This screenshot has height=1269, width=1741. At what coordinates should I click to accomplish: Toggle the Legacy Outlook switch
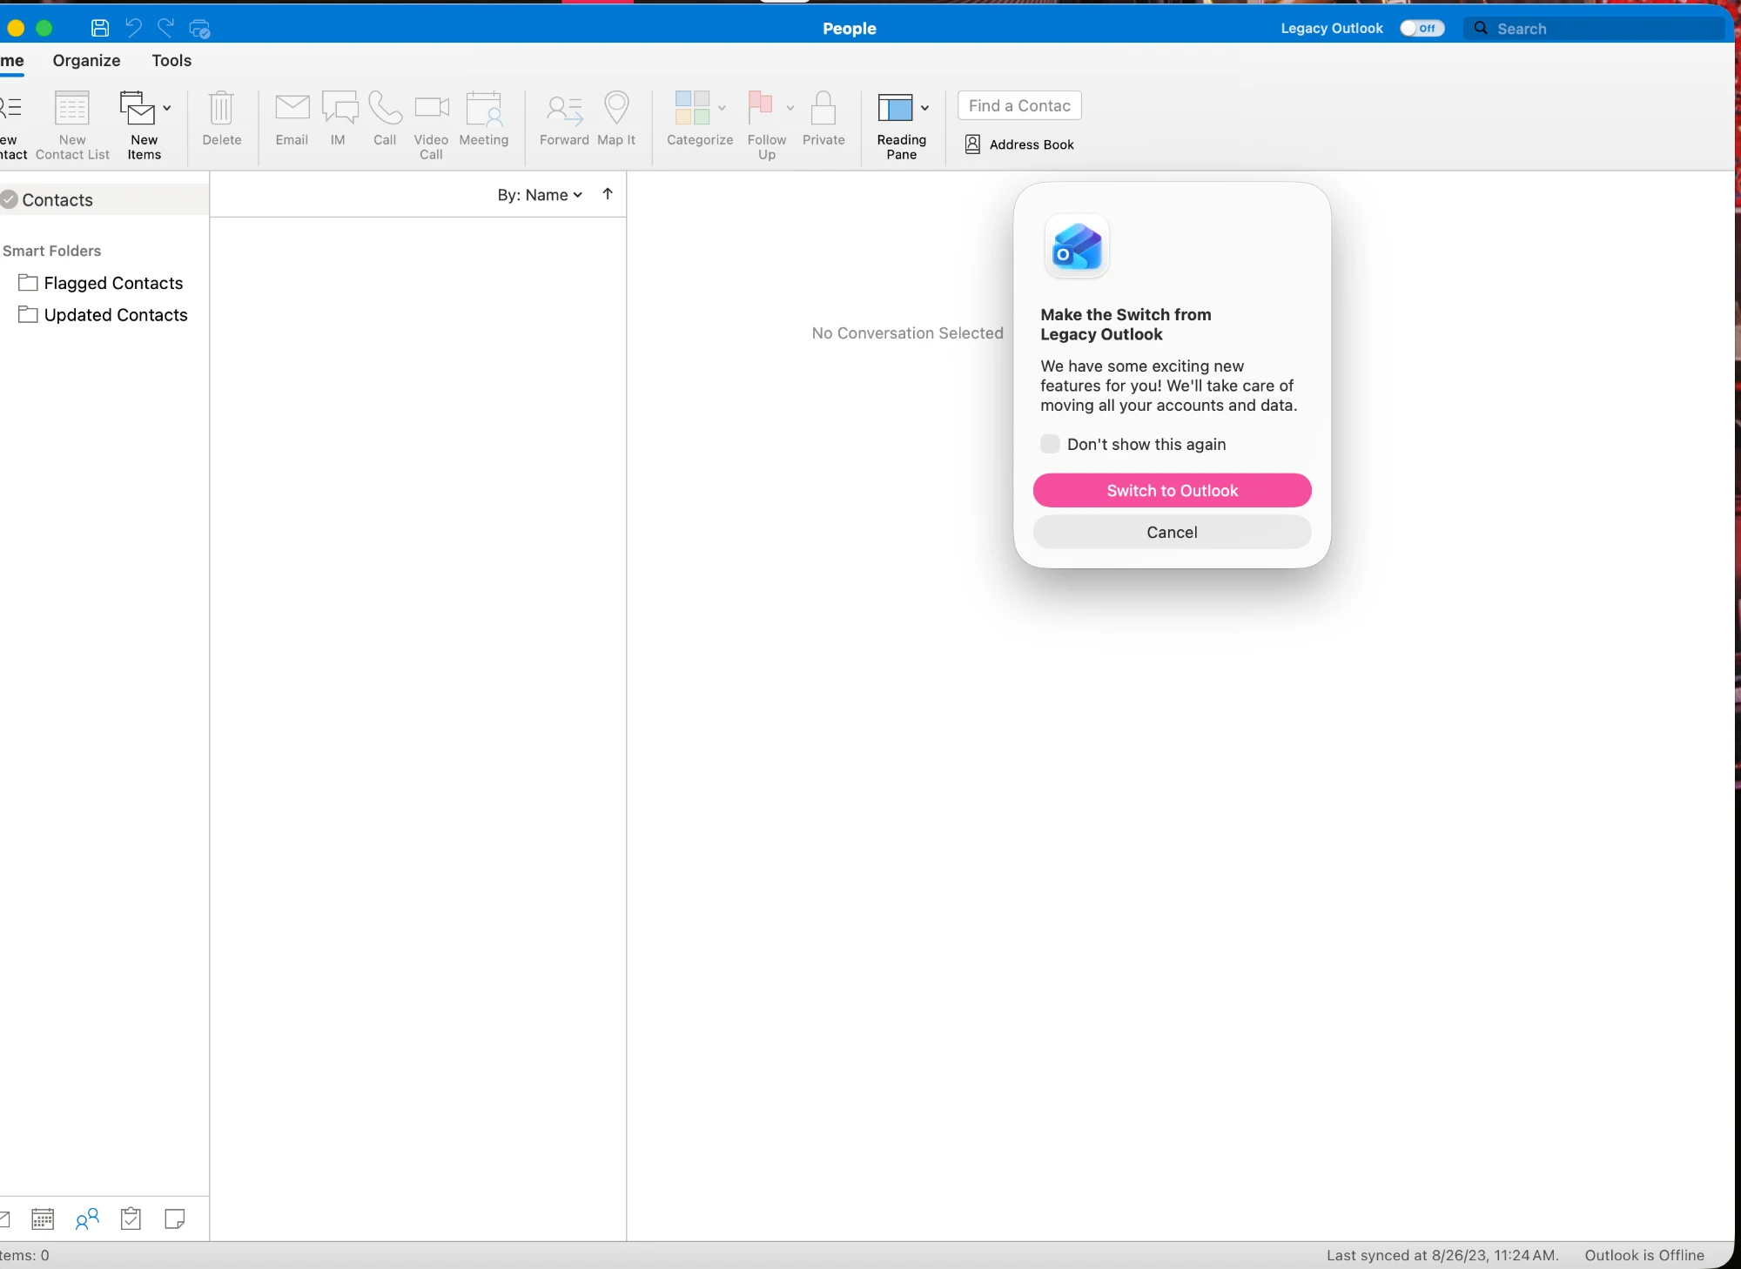tap(1422, 28)
